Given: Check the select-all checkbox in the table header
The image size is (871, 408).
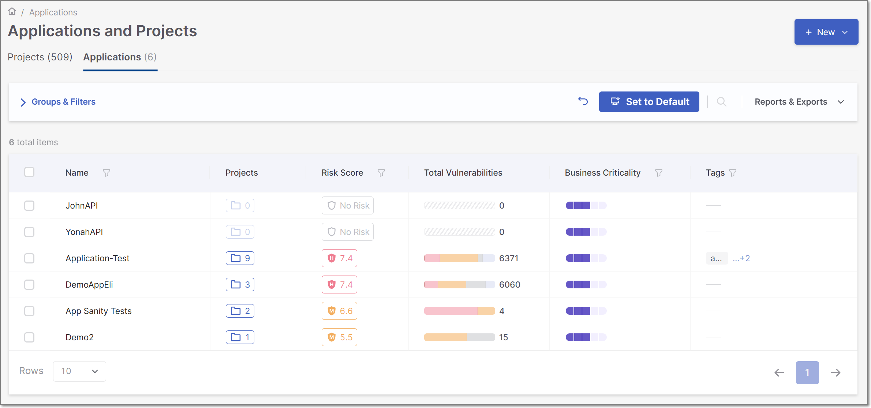Looking at the screenshot, I should [29, 172].
